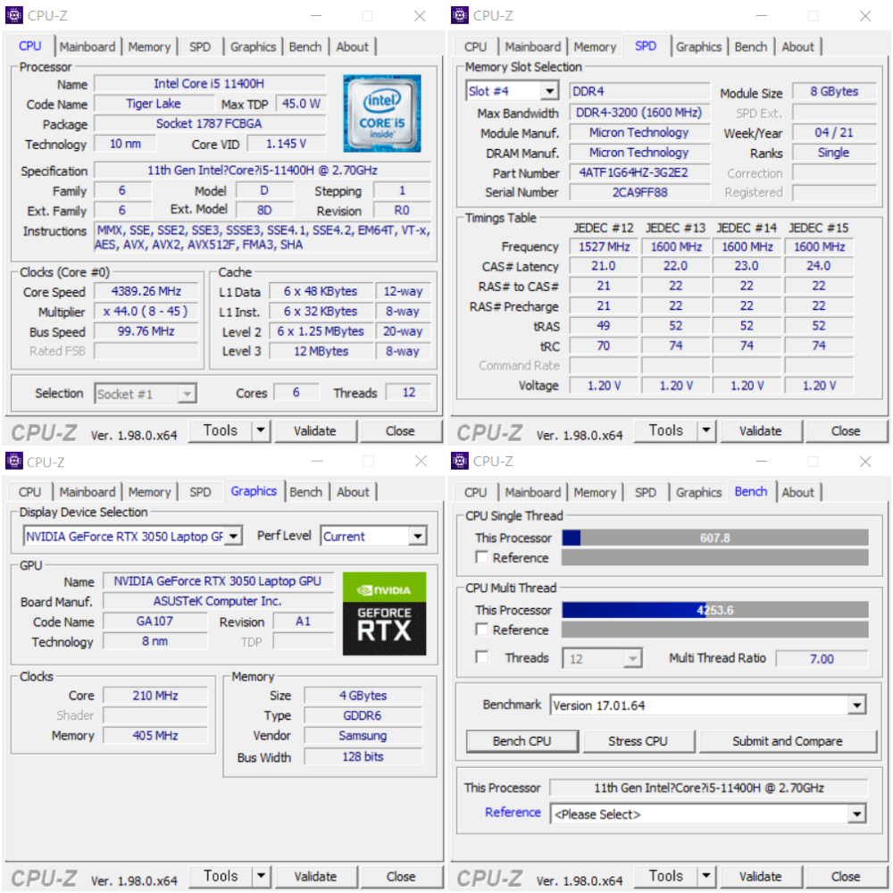Open the Benchmark version 17.01.64 dropdown
The width and height of the screenshot is (893, 893).
point(856,705)
